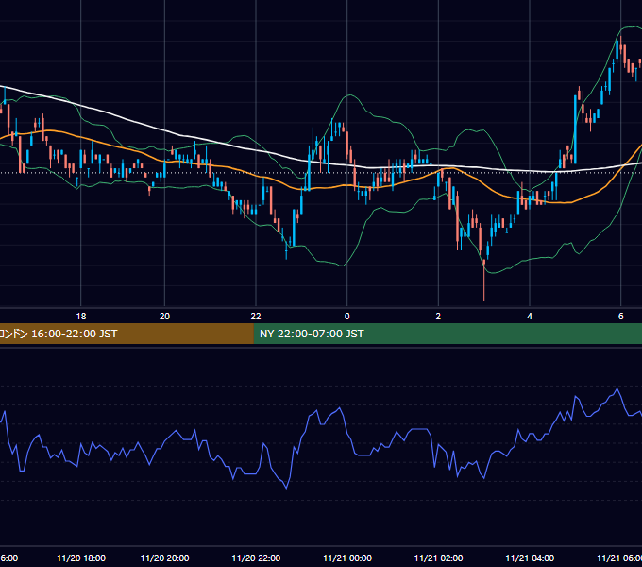Click the lowest candlestick wick near 03:00
Screen dimensions: 642x567
[x=484, y=283]
